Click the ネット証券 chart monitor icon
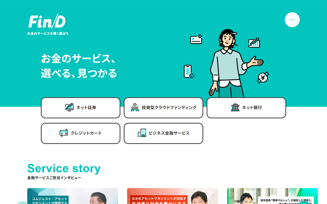Image resolution: width=327 pixels, height=204 pixels. point(69,107)
